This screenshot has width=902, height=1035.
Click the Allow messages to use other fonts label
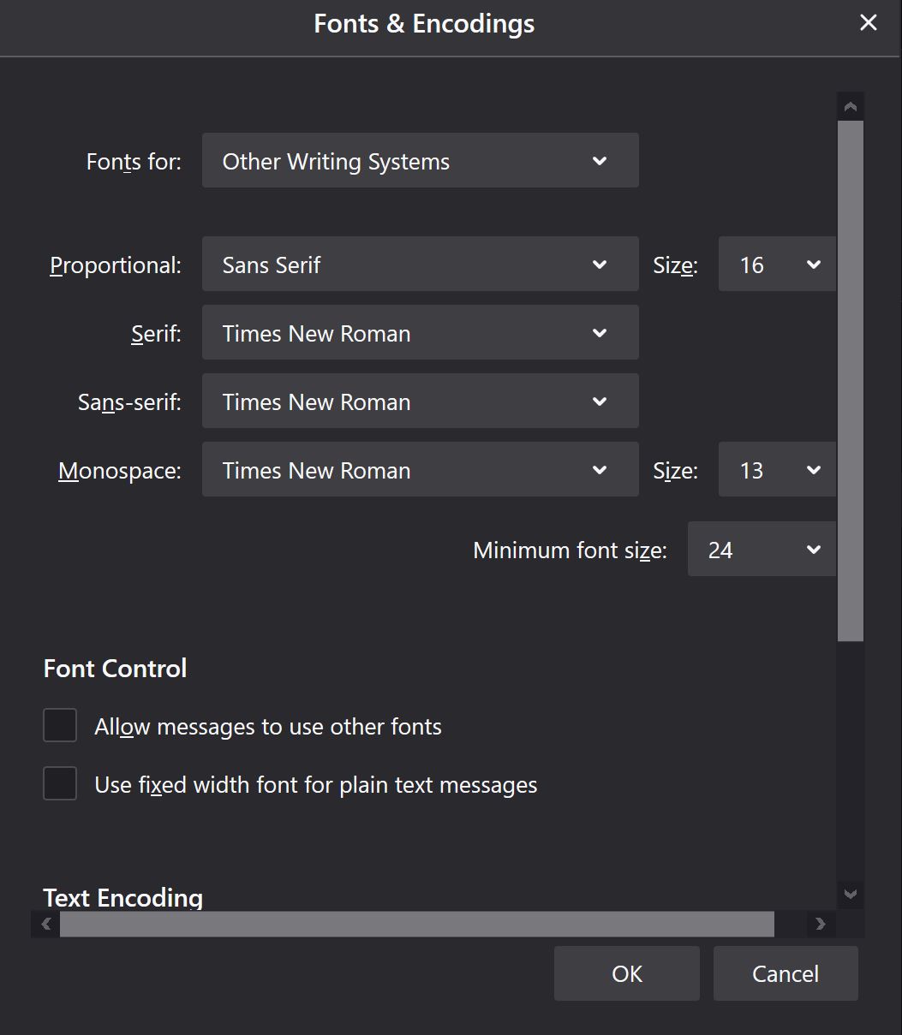point(268,727)
